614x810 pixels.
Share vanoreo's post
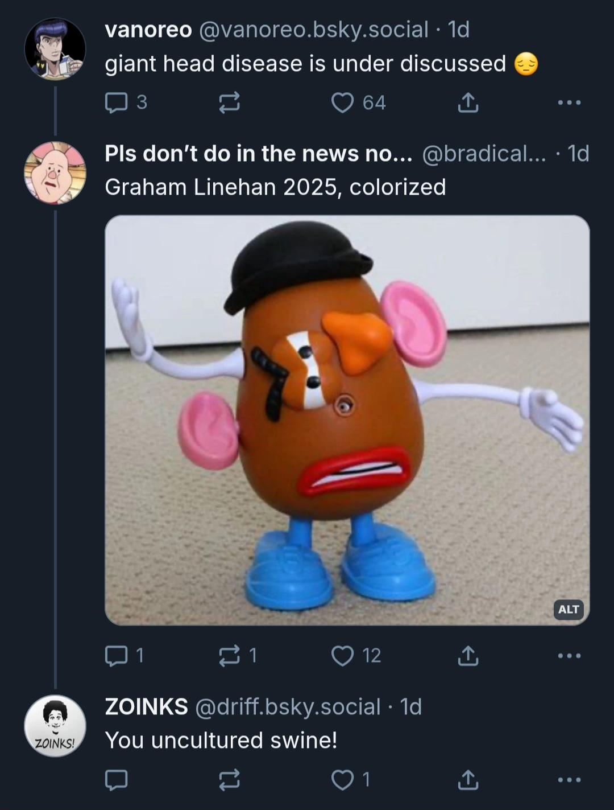pos(467,102)
